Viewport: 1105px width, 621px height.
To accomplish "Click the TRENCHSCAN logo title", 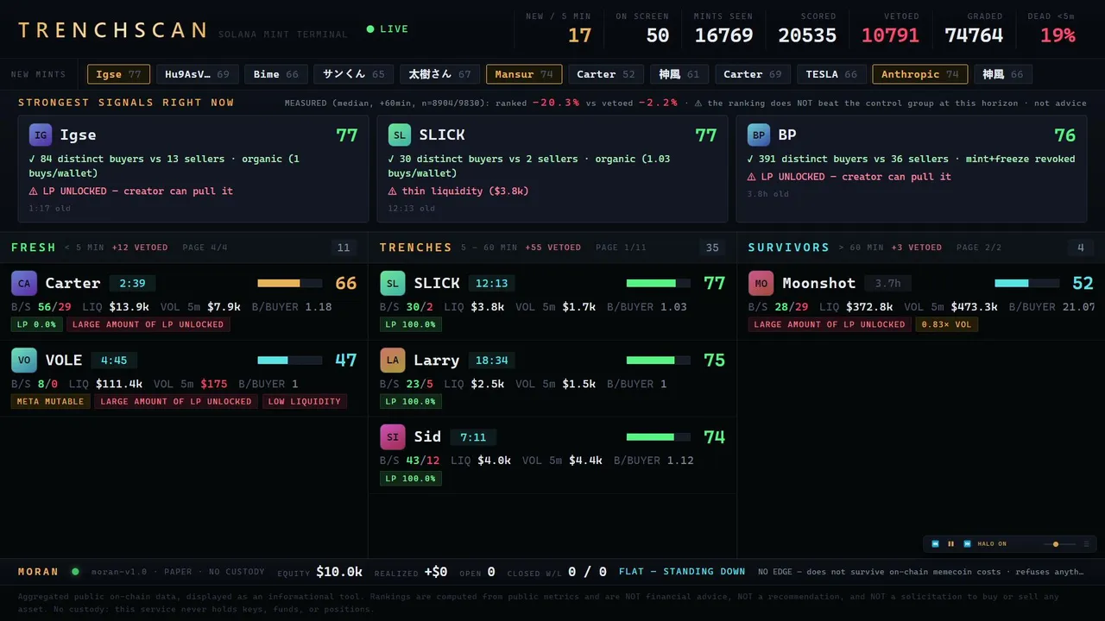I will click(x=112, y=31).
